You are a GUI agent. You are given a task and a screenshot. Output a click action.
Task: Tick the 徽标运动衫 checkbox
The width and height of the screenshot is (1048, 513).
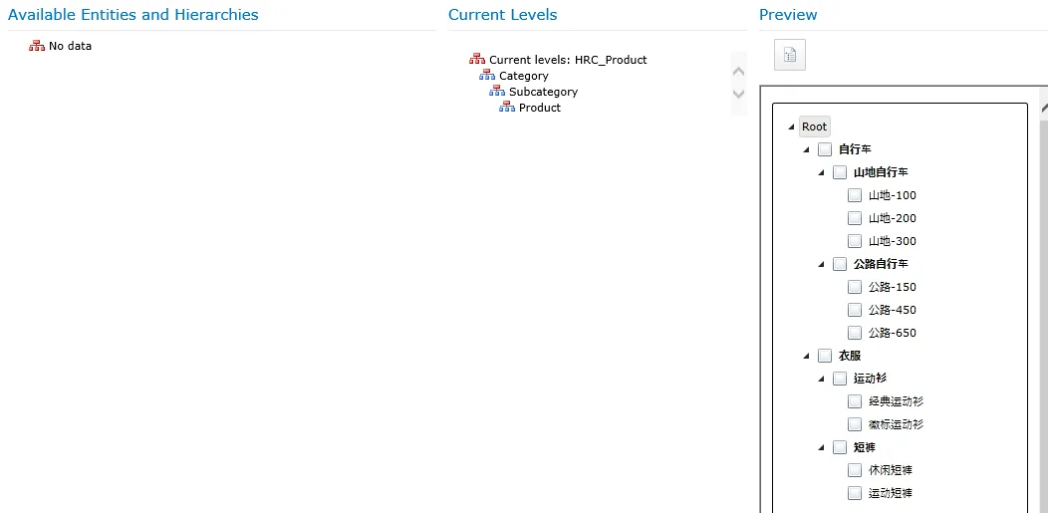pyautogui.click(x=854, y=424)
